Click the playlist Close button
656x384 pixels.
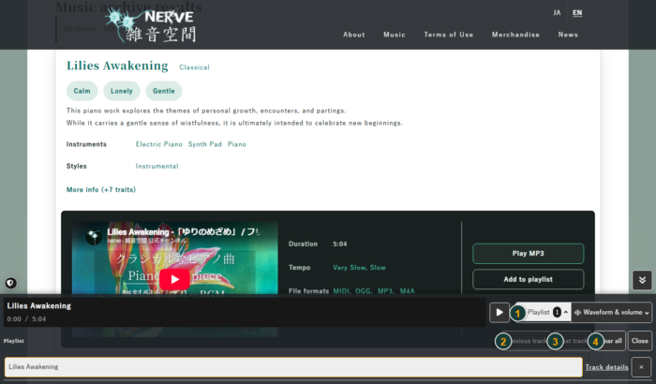point(640,341)
